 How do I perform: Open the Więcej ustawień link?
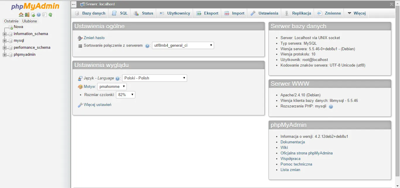(98, 105)
